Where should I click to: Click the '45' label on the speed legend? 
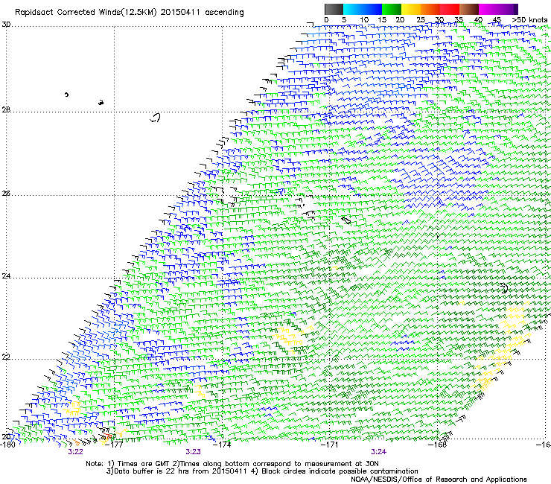point(497,20)
